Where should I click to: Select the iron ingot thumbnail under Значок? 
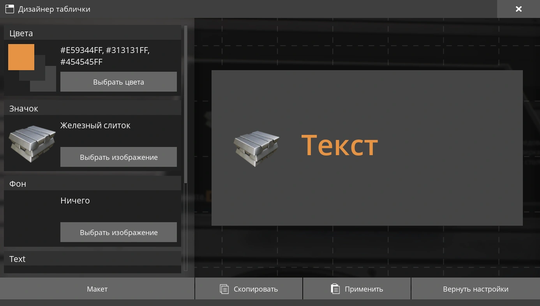click(x=32, y=143)
